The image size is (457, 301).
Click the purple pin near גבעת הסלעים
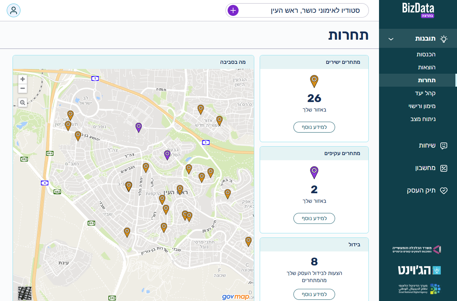click(167, 155)
